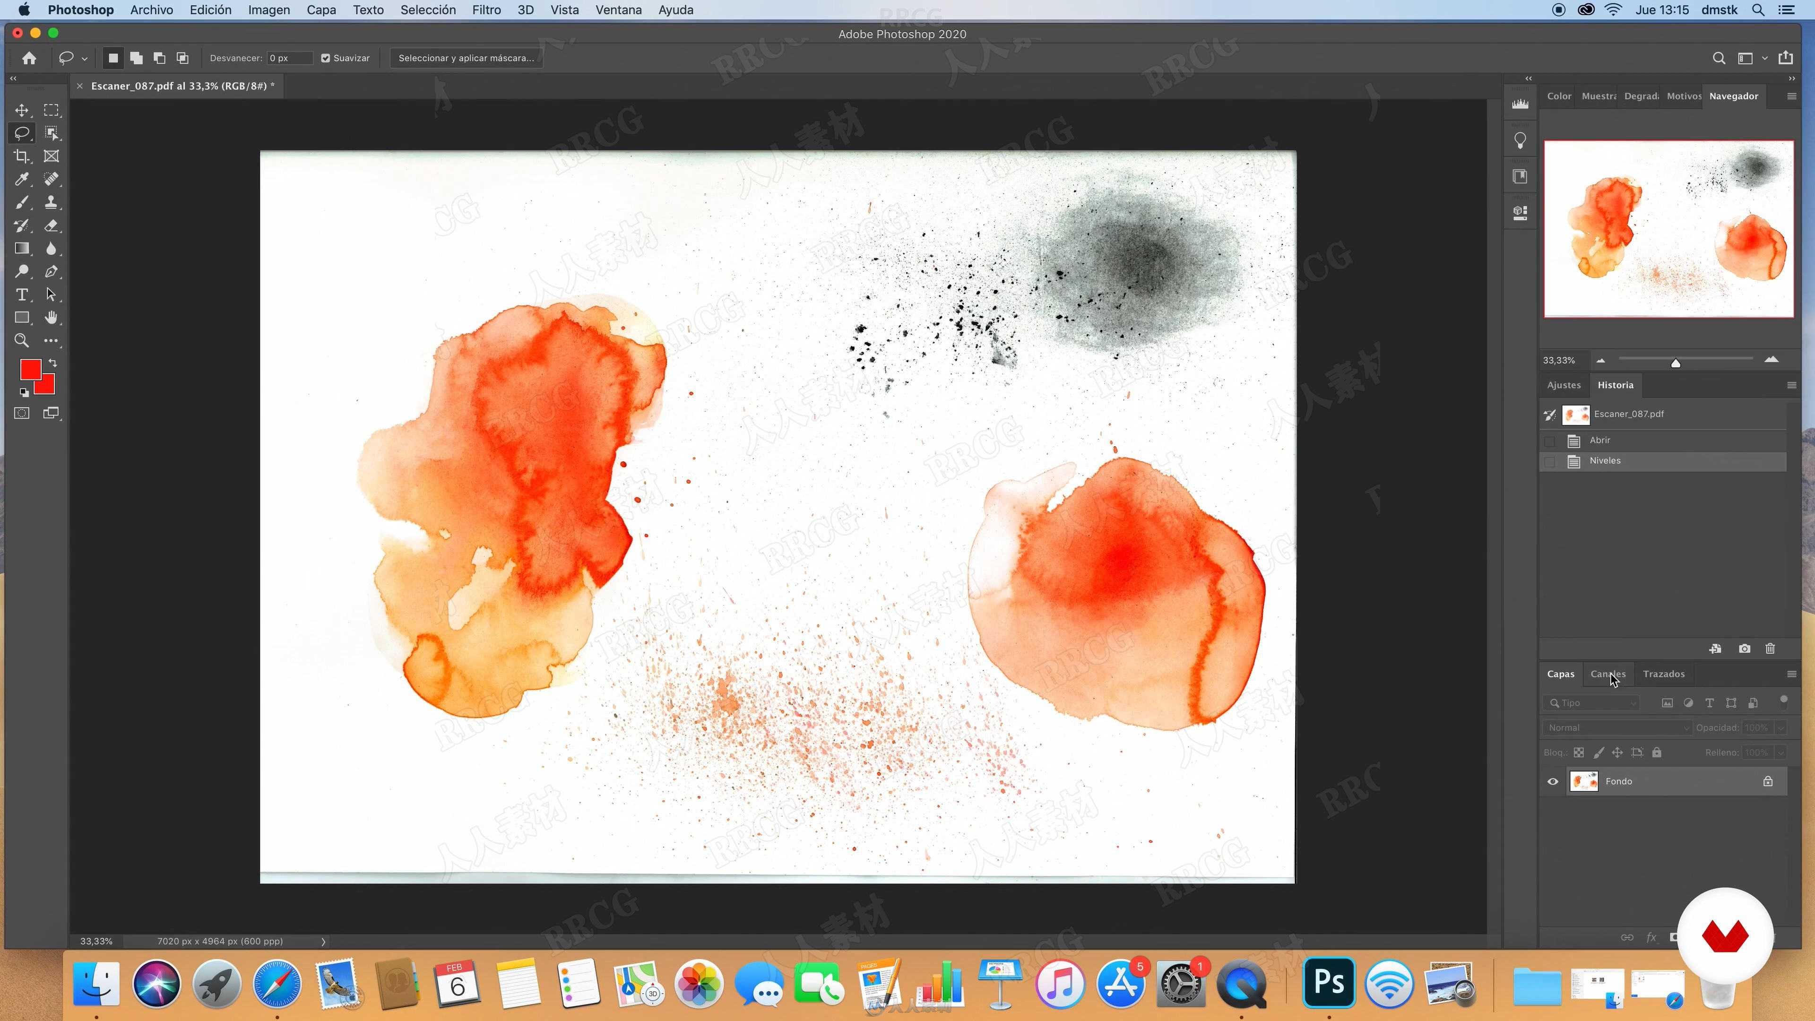Select the Rectangular Marquee tool

click(52, 110)
